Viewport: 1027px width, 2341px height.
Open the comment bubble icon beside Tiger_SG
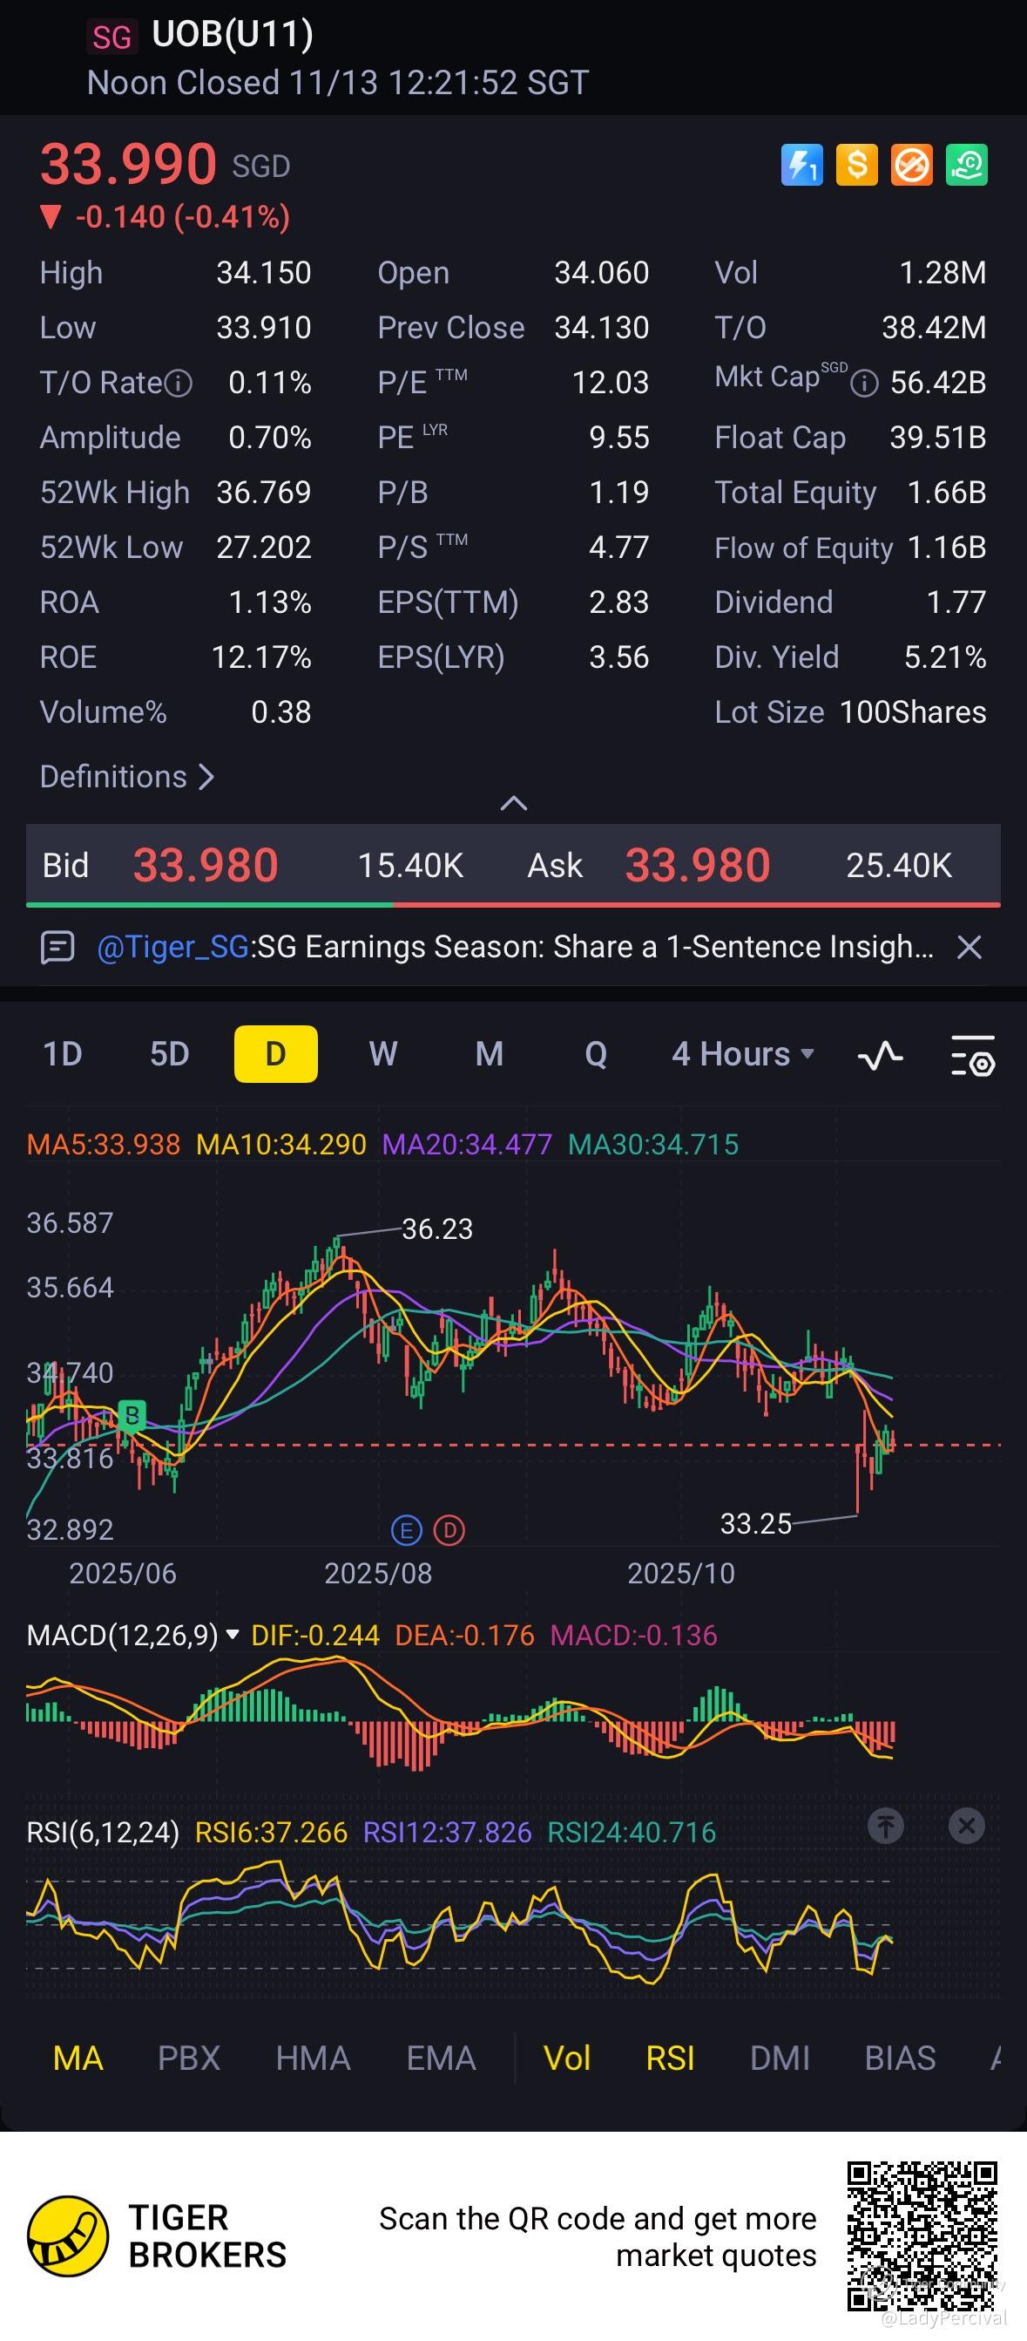coord(57,947)
